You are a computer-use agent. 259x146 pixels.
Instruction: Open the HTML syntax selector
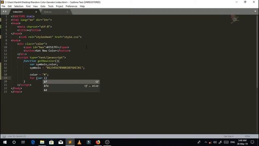tap(247, 136)
